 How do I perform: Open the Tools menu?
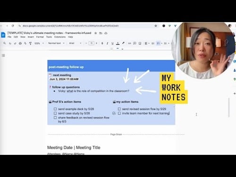click(x=49, y=37)
